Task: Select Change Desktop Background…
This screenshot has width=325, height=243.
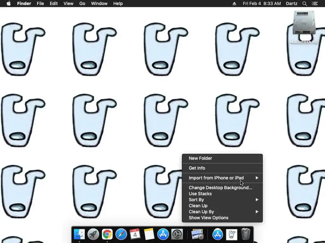Action: click(x=222, y=188)
